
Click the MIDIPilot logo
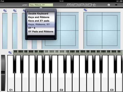pos(81,5)
